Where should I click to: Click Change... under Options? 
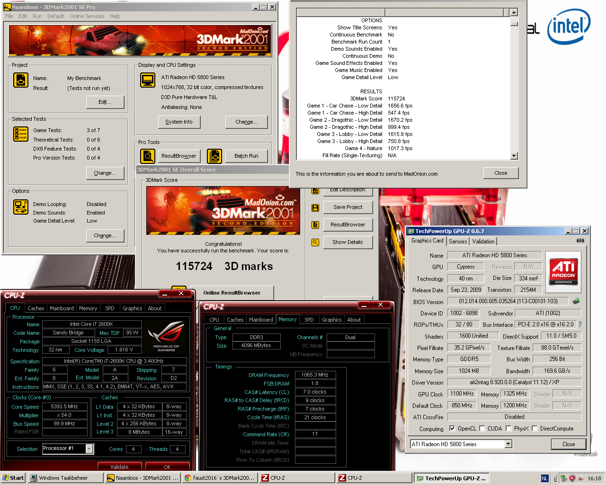tap(105, 235)
